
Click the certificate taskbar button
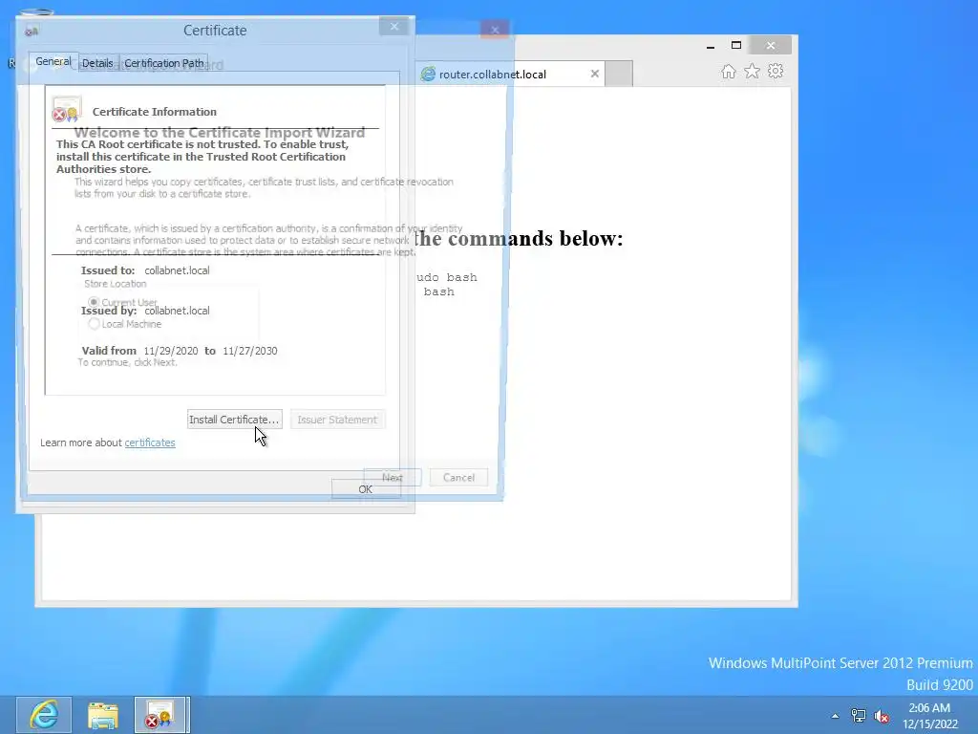pyautogui.click(x=160, y=715)
